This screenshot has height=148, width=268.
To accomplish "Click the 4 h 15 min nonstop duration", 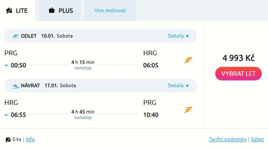I will tap(83, 65).
